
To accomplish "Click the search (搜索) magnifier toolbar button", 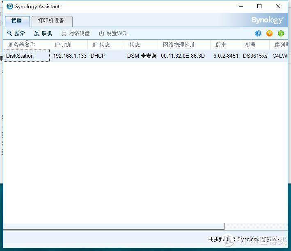I will [x=16, y=33].
